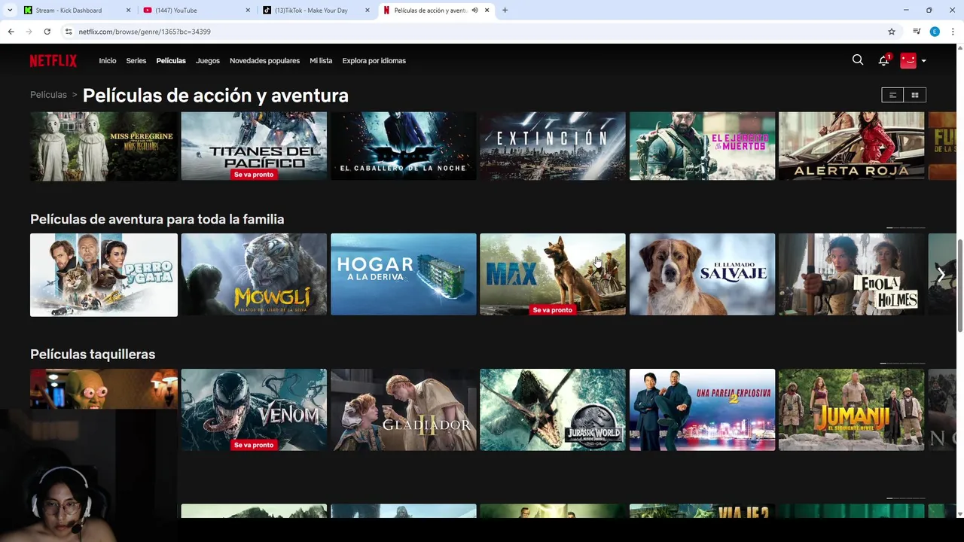This screenshot has width=964, height=542.
Task: Open Enola Holmes thumbnail
Action: 851,274
